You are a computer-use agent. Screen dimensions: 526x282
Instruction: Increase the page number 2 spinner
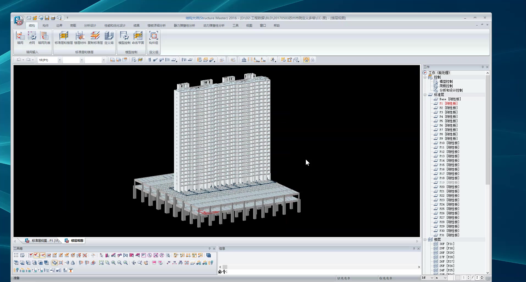[x=482, y=277]
